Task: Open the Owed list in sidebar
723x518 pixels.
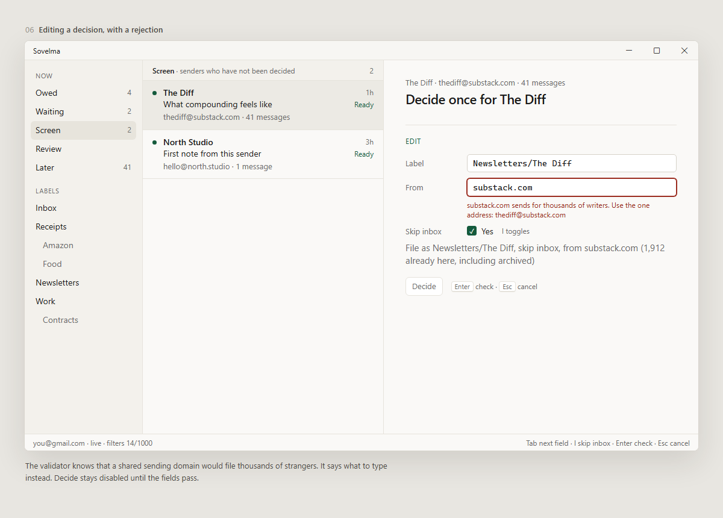Action: (83, 93)
